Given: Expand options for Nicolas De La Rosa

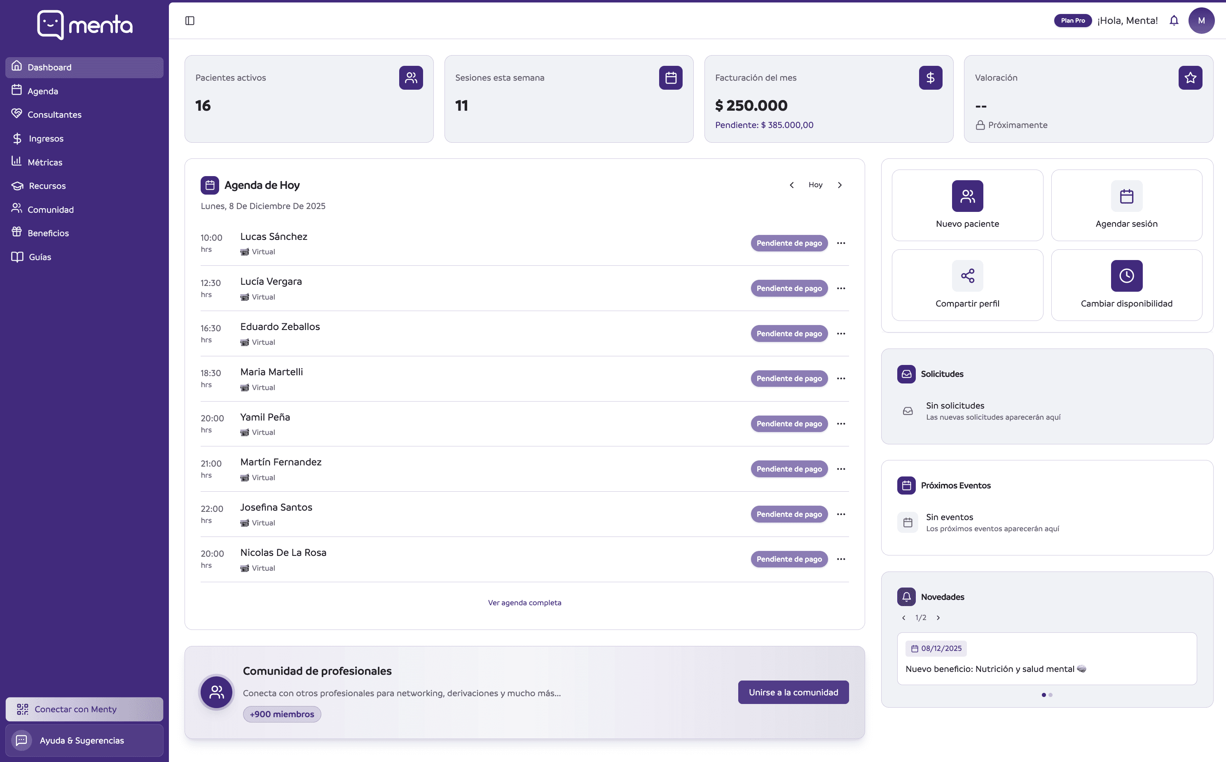Looking at the screenshot, I should (841, 559).
